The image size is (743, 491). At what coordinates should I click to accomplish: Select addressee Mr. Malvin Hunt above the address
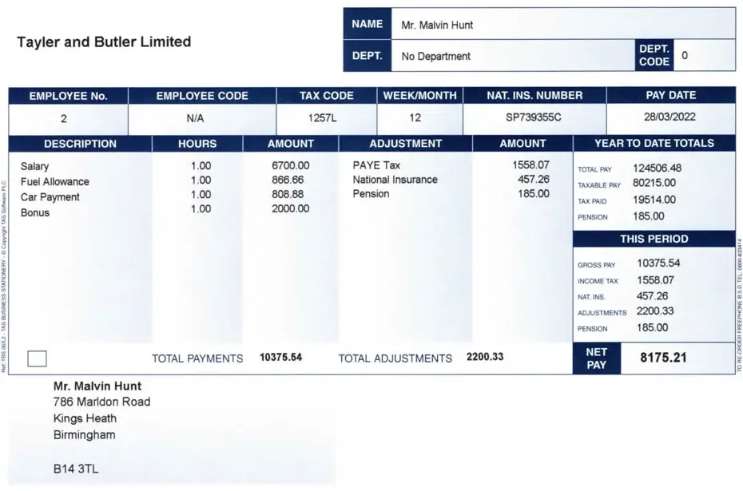click(97, 386)
